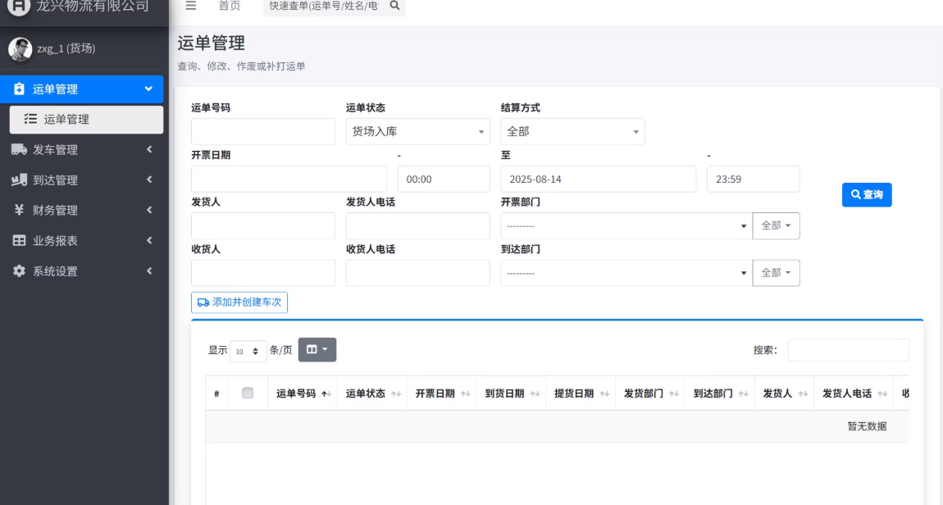Click the zxg_1 (货场) username text
Viewport: 943px width, 505px height.
point(66,48)
